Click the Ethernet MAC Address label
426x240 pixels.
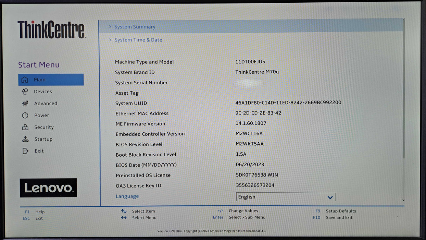[x=142, y=113]
